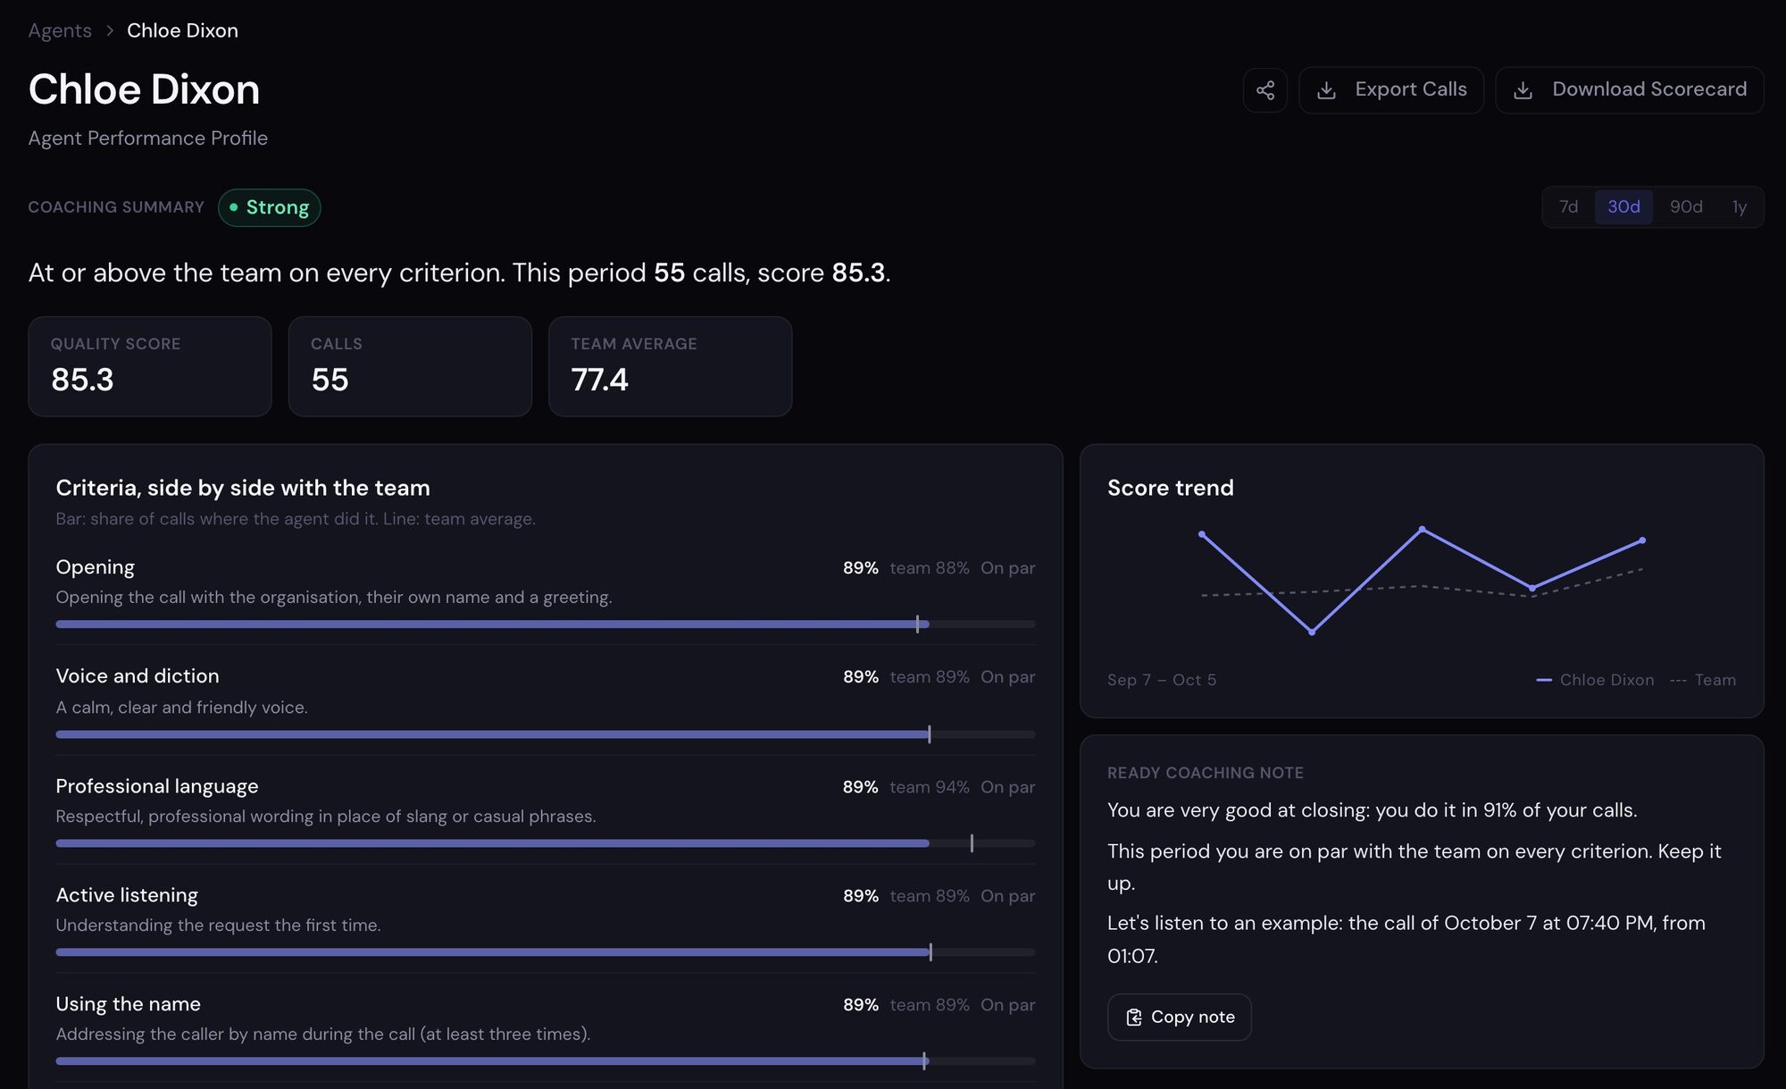
Task: Click the clipboard icon in Copy note
Action: (1133, 1018)
